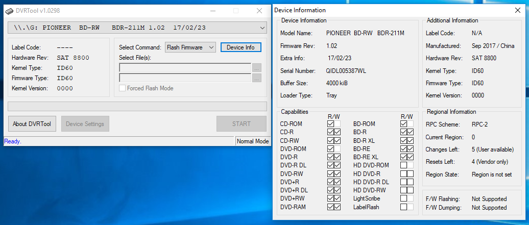Expand the Select Command Flash Firmware dropdown
Viewport: 529px width, 225px height.
coord(190,47)
